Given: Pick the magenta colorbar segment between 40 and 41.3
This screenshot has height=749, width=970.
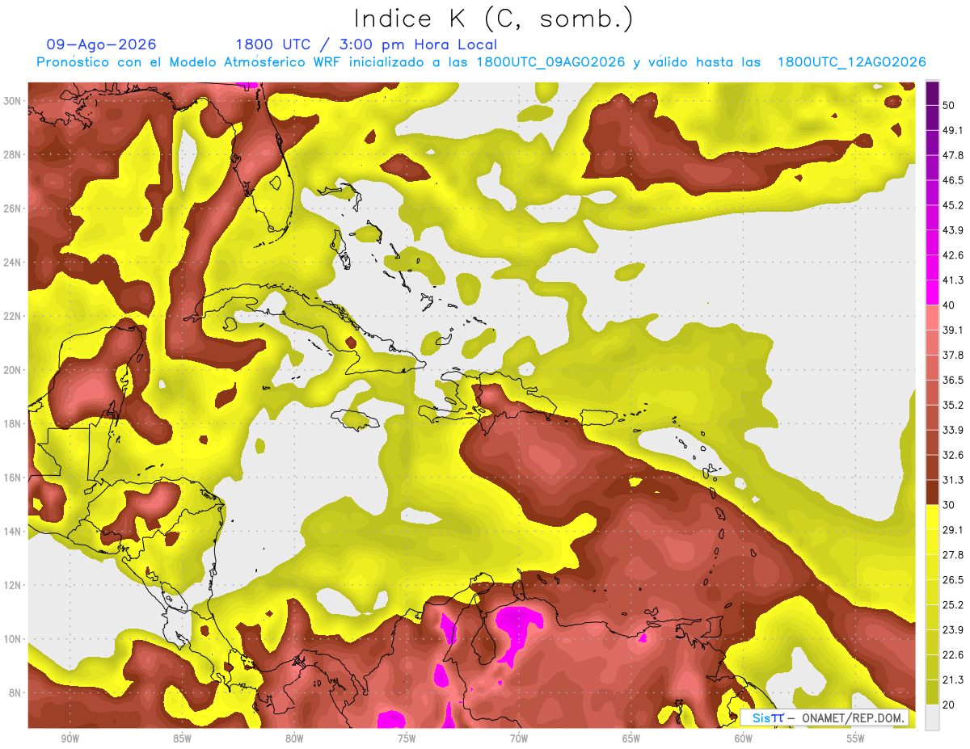Looking at the screenshot, I should coord(932,292).
